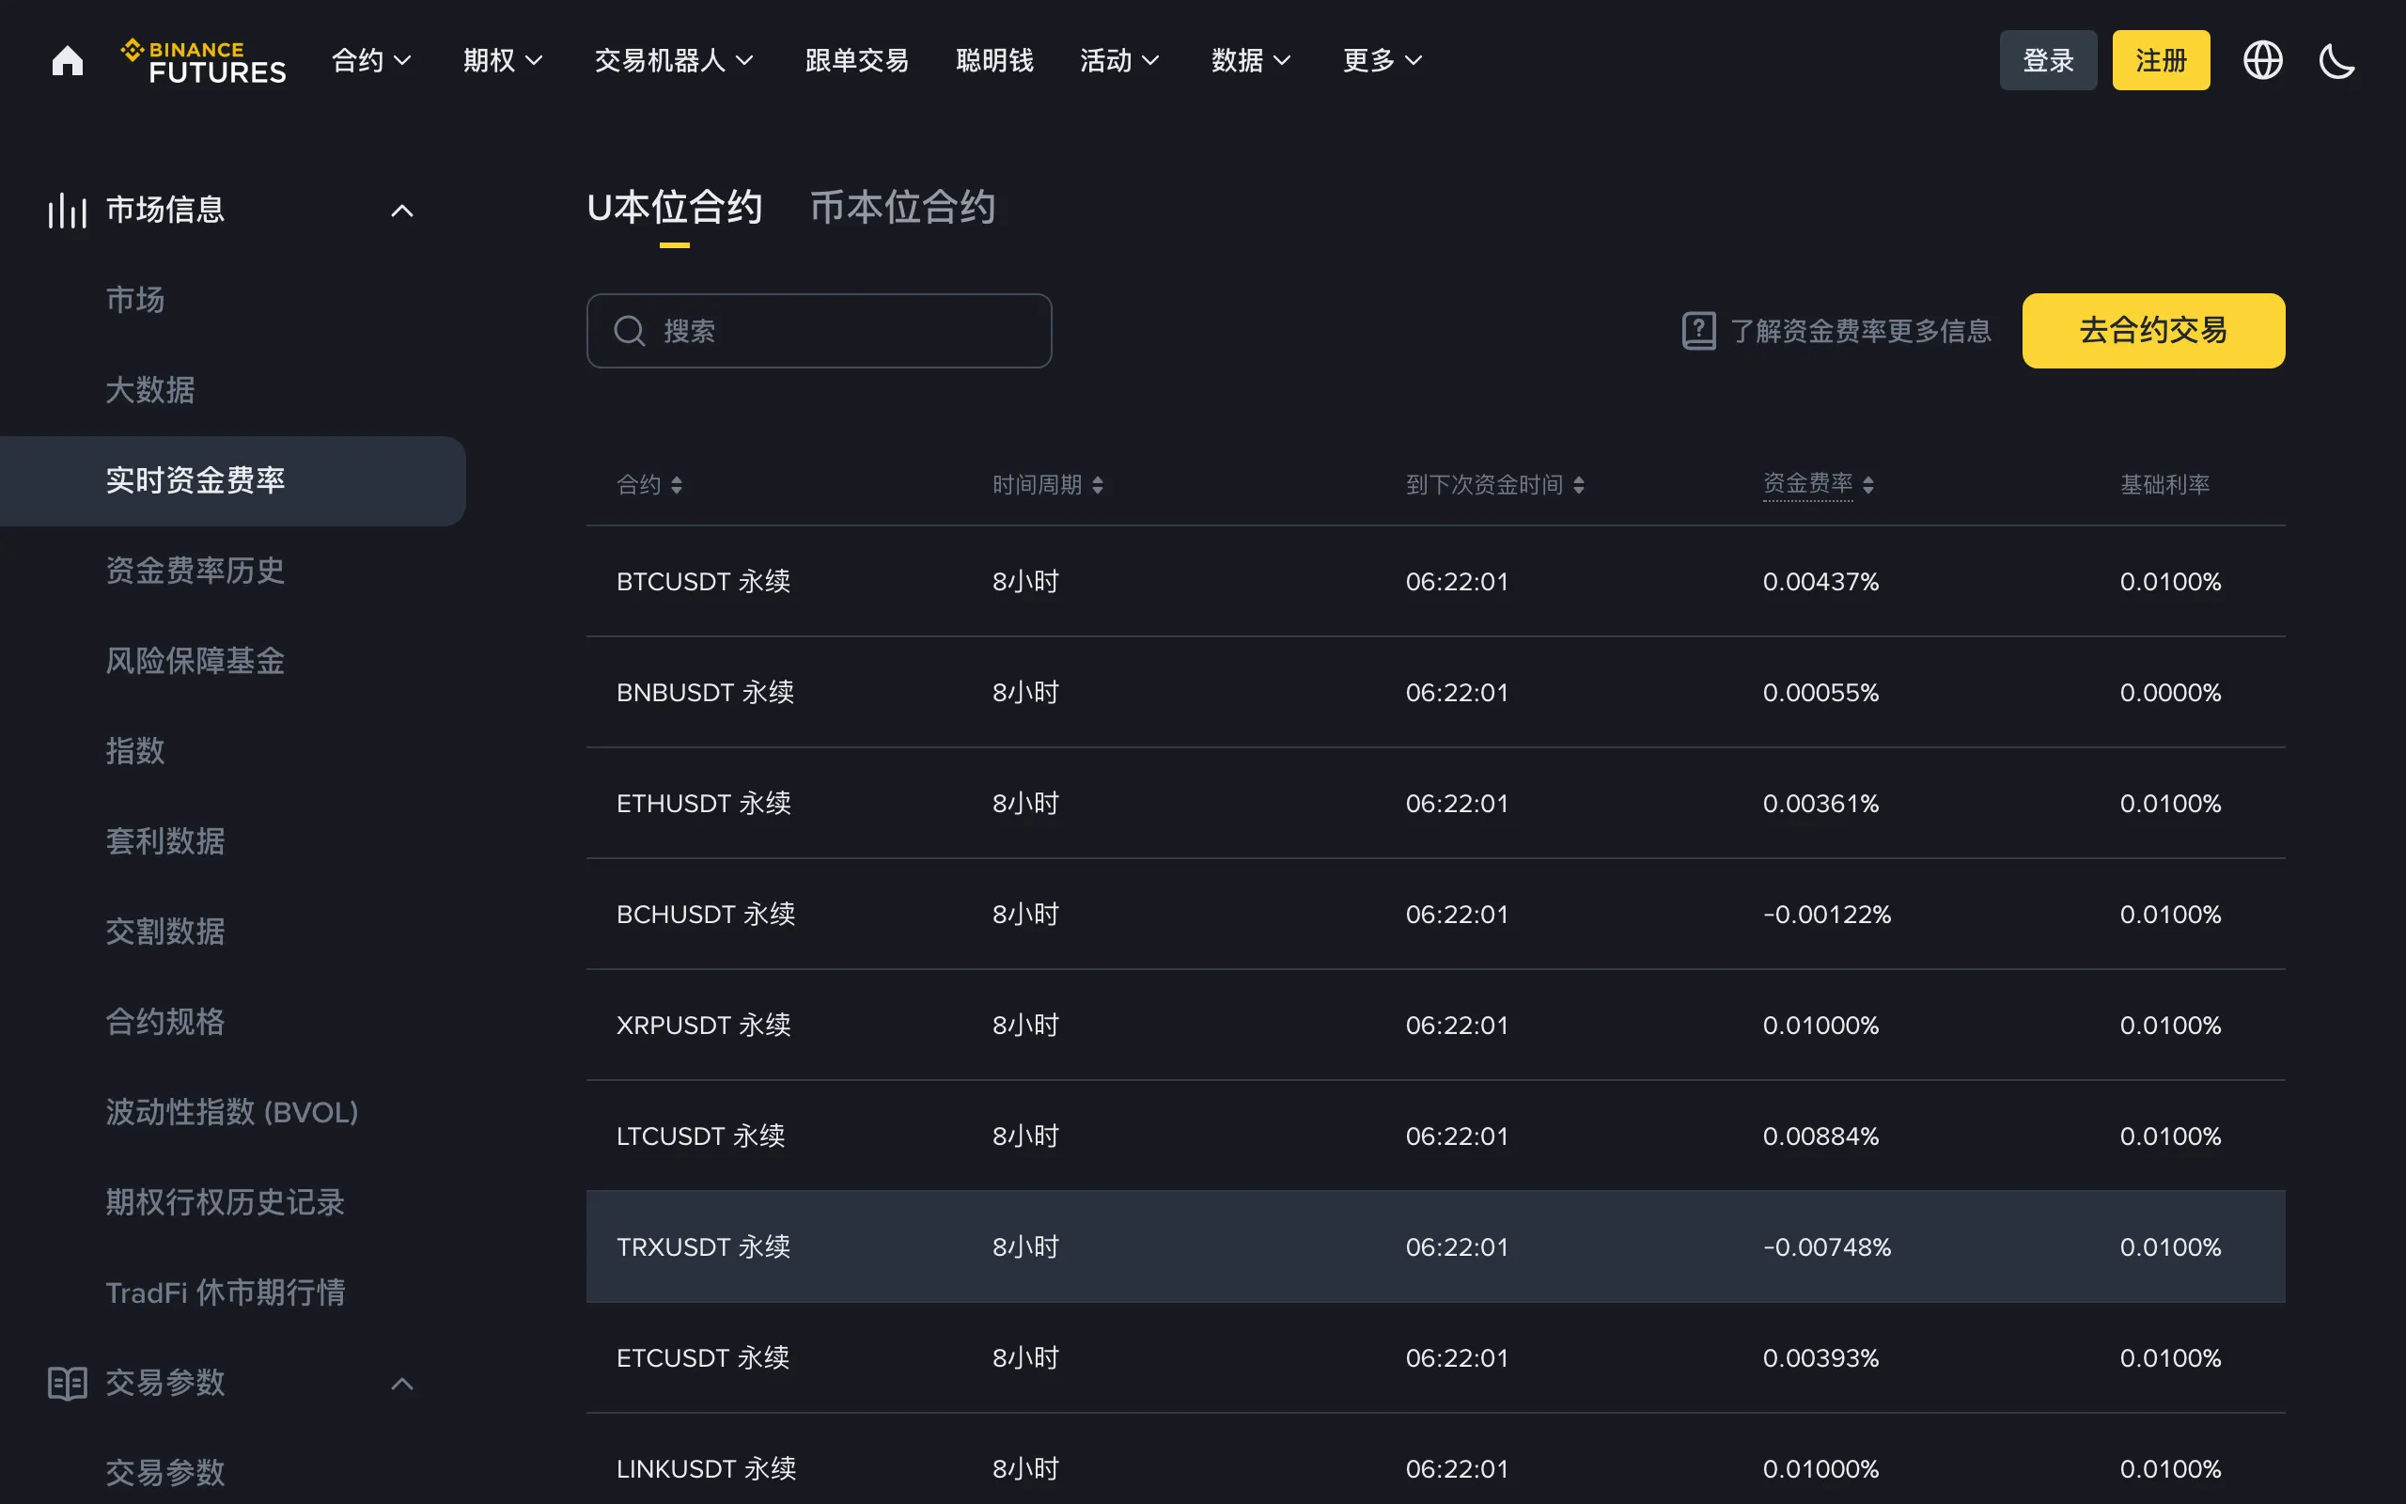The height and width of the screenshot is (1504, 2406).
Task: Sort by 合约 column arrows
Action: (676, 484)
